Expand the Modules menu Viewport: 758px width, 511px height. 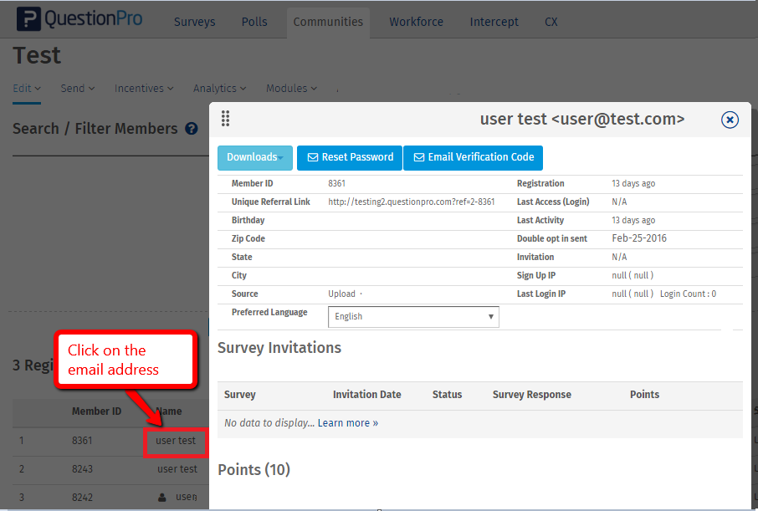point(291,89)
